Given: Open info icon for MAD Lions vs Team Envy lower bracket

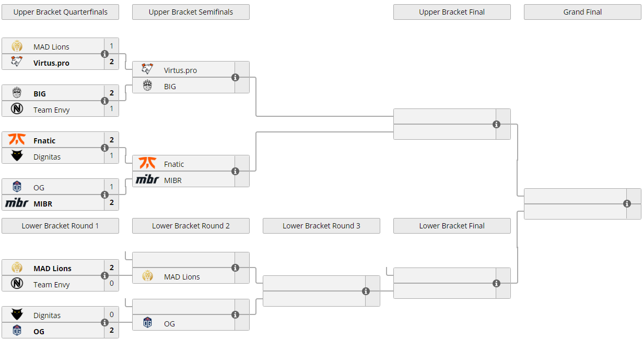Looking at the screenshot, I should click(104, 276).
